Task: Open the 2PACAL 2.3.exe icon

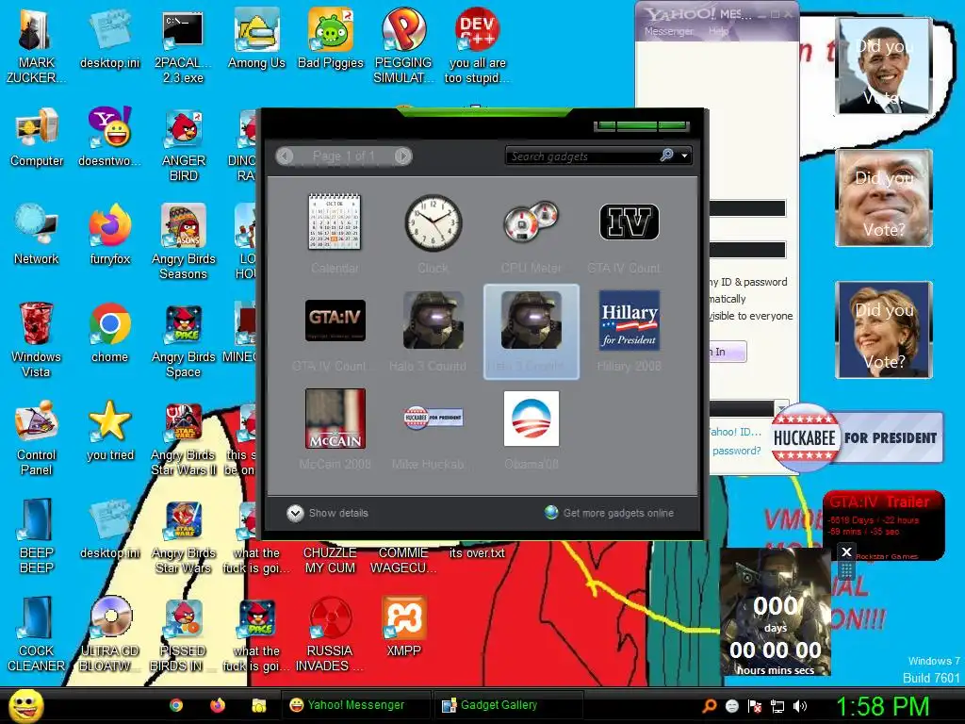Action: tap(183, 46)
